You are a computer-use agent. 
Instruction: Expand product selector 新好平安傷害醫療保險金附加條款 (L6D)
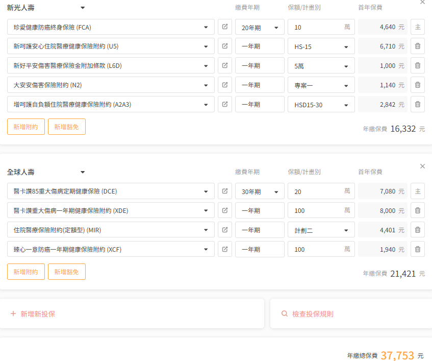111,66
